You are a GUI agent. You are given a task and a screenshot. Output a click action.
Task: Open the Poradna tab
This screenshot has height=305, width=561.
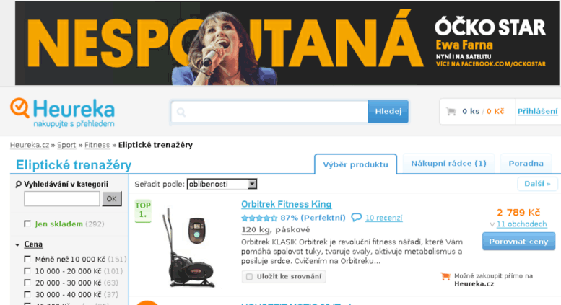tap(526, 164)
